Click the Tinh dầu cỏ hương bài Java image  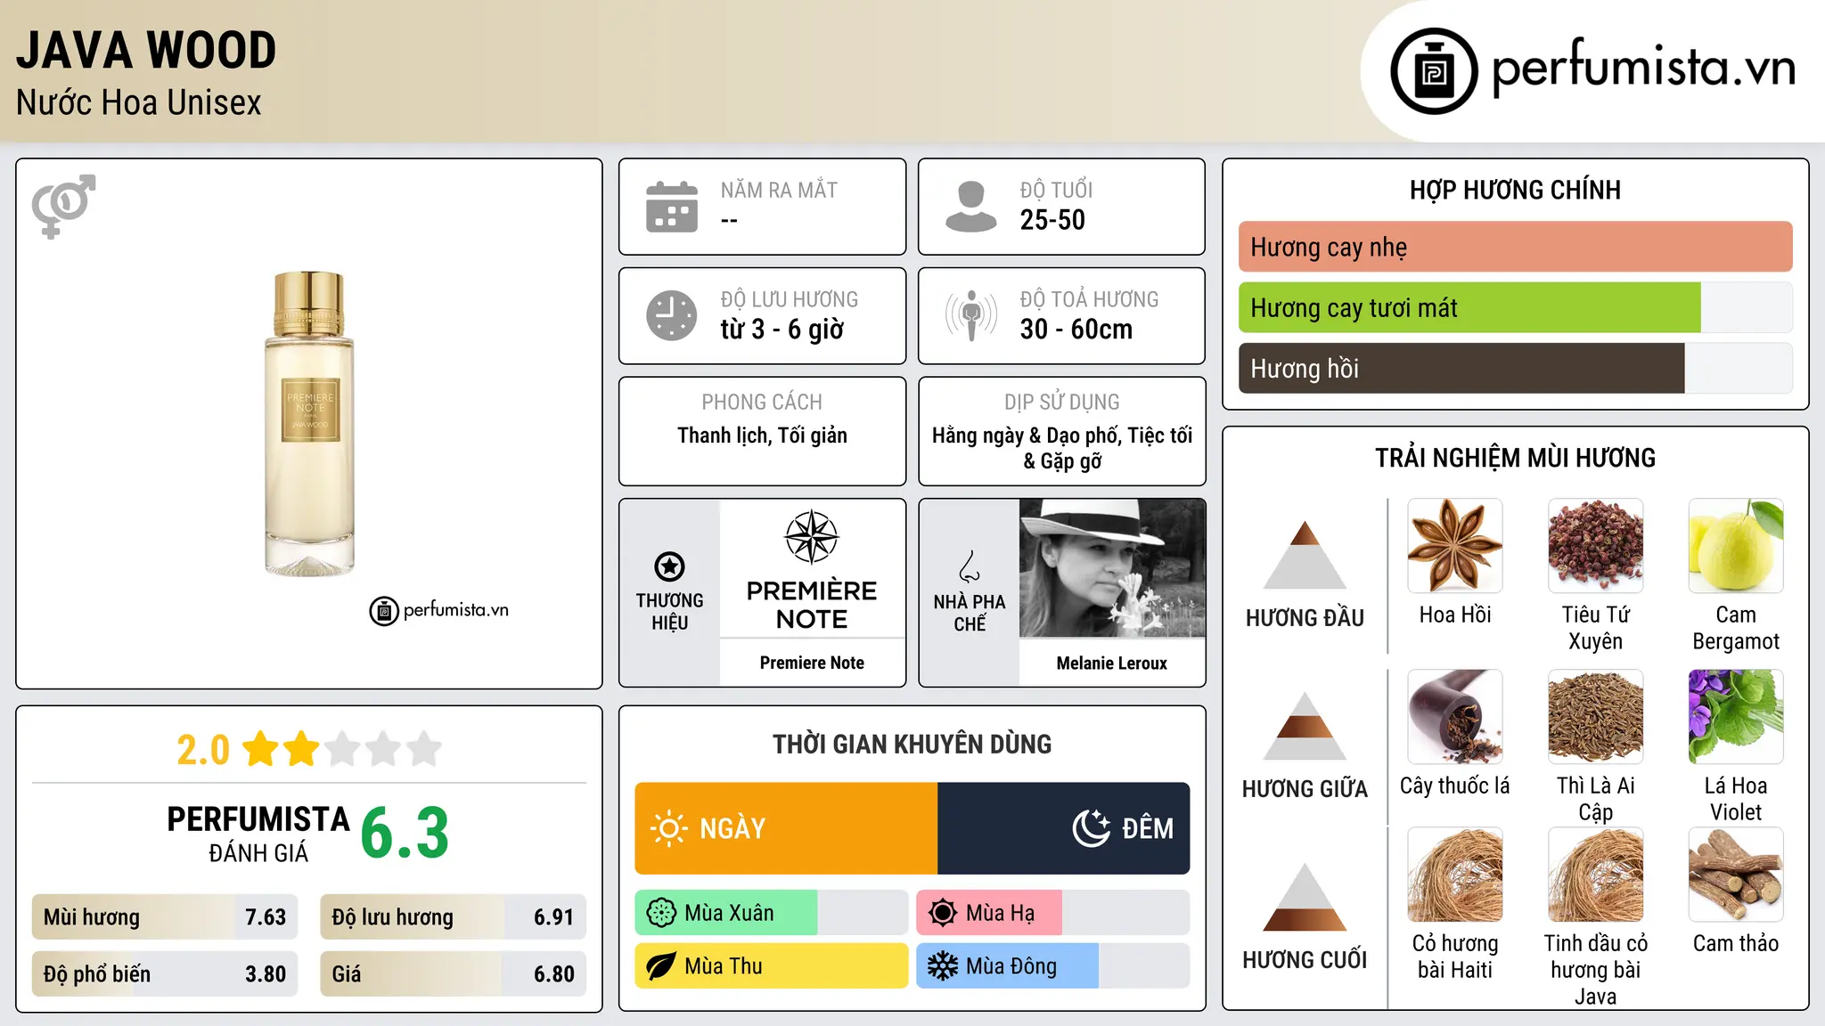pyautogui.click(x=1596, y=875)
